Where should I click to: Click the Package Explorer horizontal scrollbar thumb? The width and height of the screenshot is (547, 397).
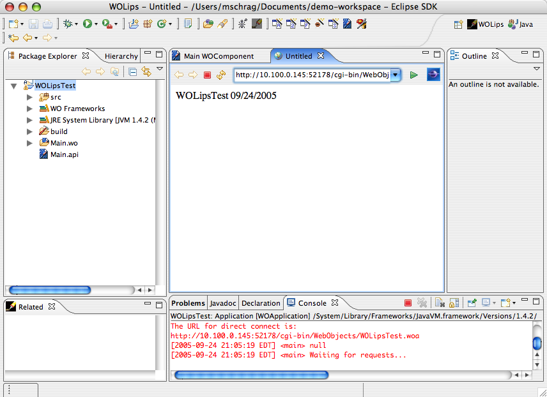click(50, 290)
